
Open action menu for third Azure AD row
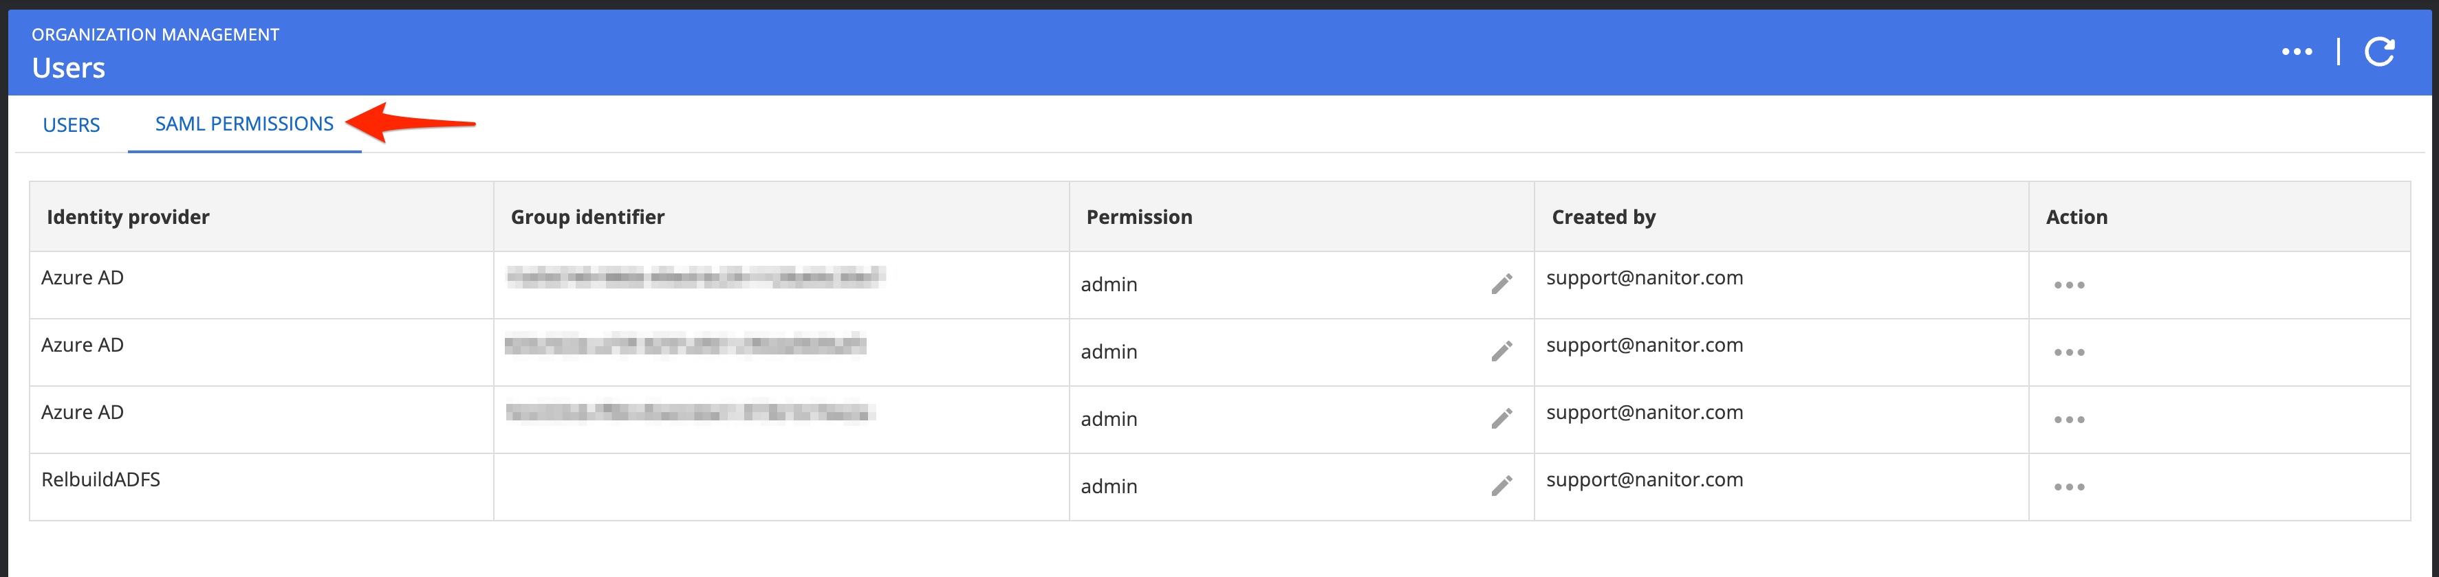[2069, 419]
